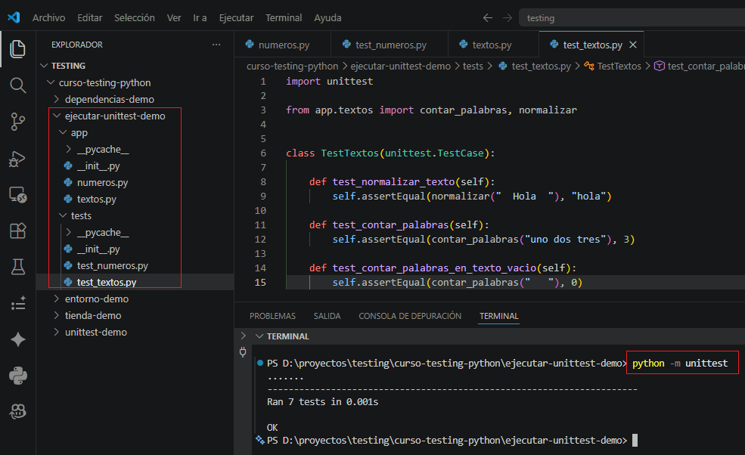The width and height of the screenshot is (745, 455).
Task: Open the Editar menu
Action: pos(90,17)
